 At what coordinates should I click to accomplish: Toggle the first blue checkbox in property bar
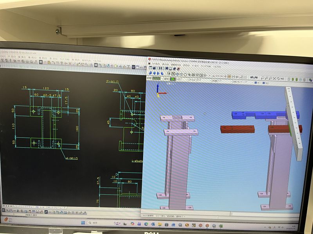[x=255, y=83]
